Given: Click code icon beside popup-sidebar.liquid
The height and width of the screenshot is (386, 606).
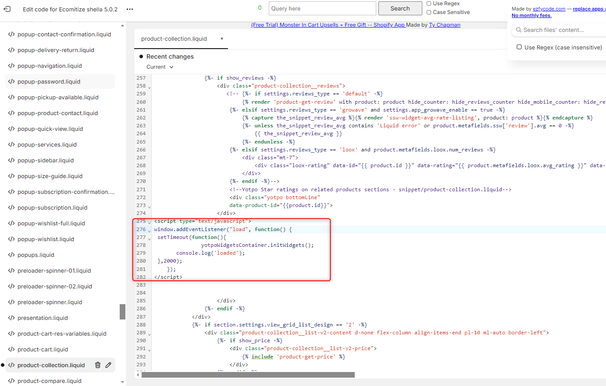Looking at the screenshot, I should pyautogui.click(x=11, y=160).
